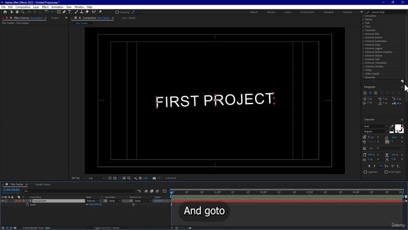Click the eyedropper in Character panel

click(x=391, y=126)
